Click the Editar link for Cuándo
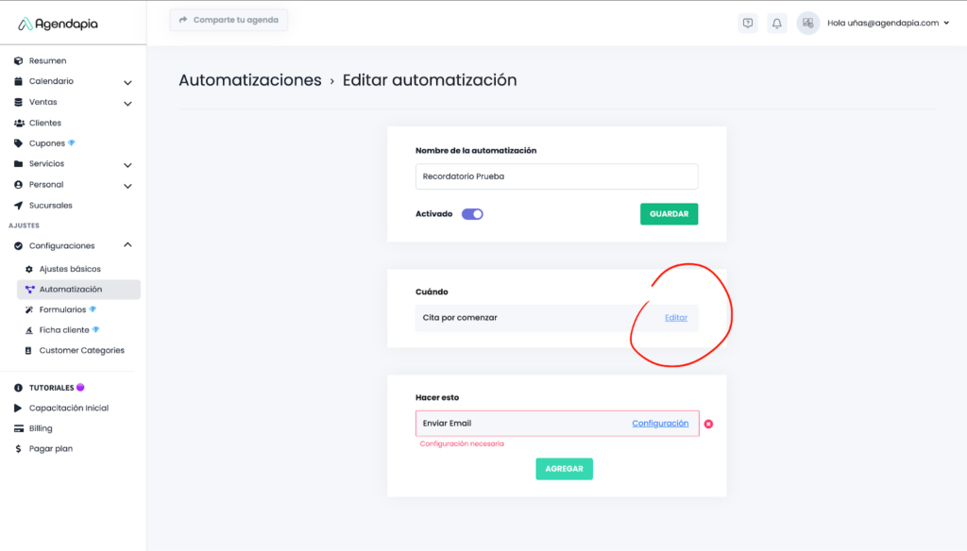 pos(676,318)
